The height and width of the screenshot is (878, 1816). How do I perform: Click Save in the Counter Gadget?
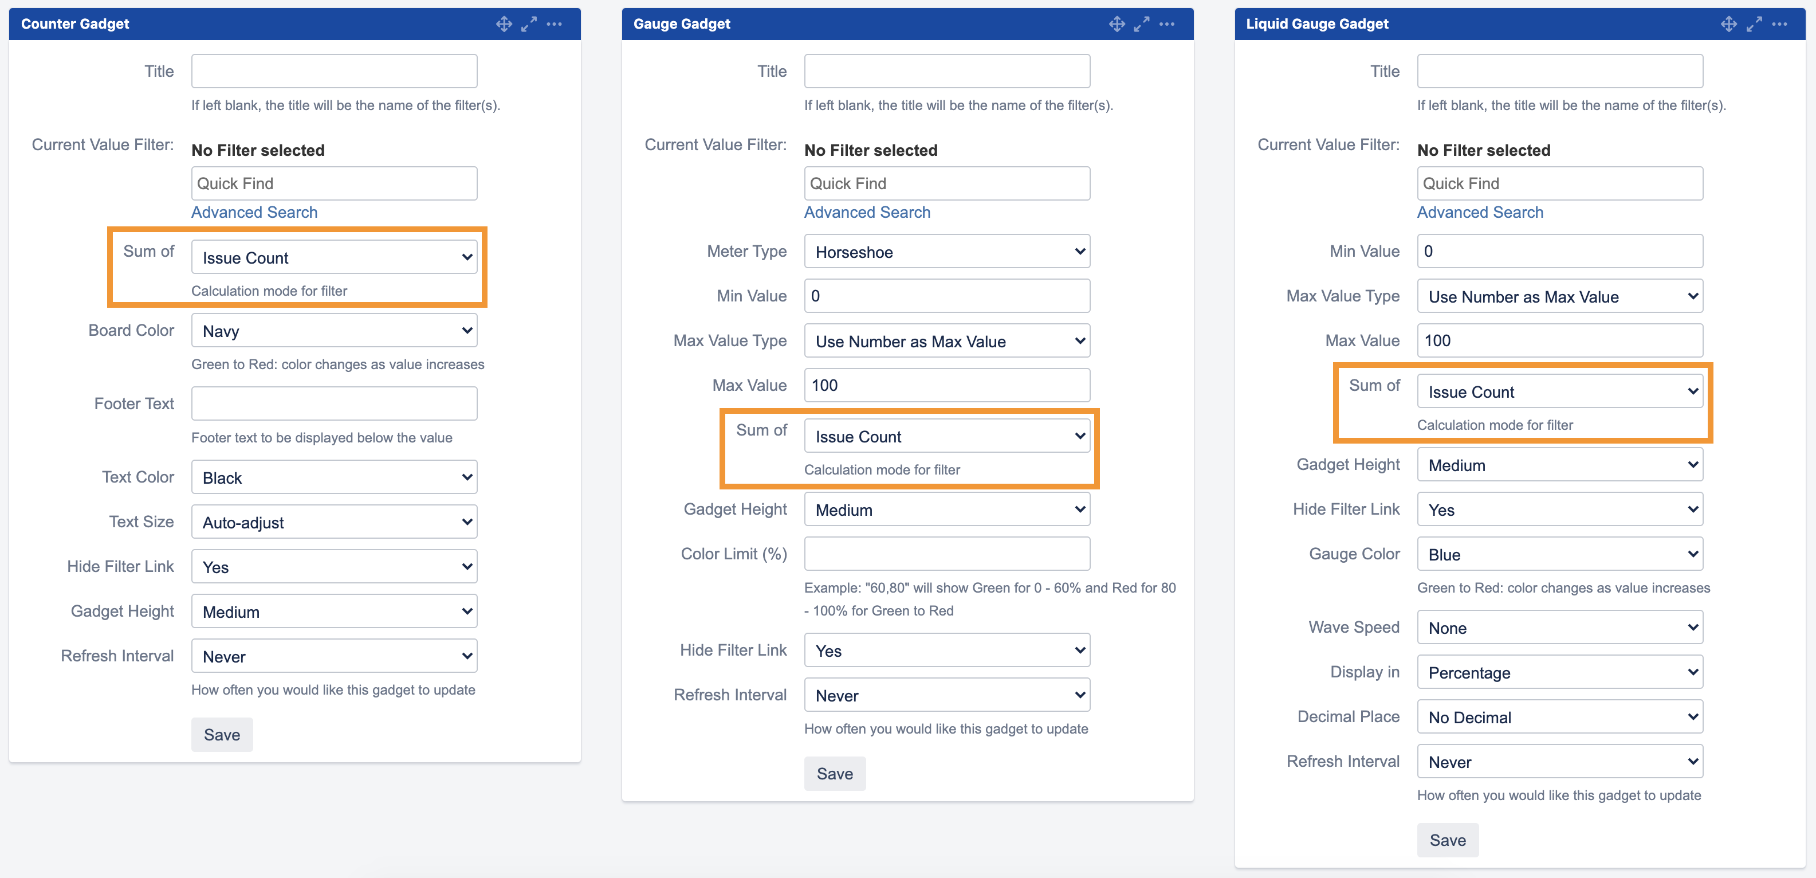coord(221,735)
